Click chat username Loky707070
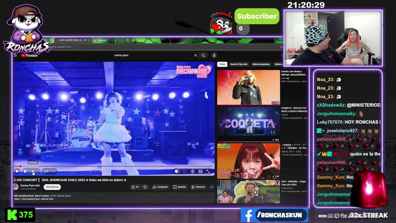This screenshot has width=396, height=223. coord(330,122)
